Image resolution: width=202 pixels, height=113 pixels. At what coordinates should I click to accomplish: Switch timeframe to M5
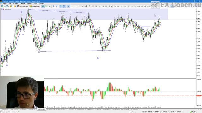128,6
